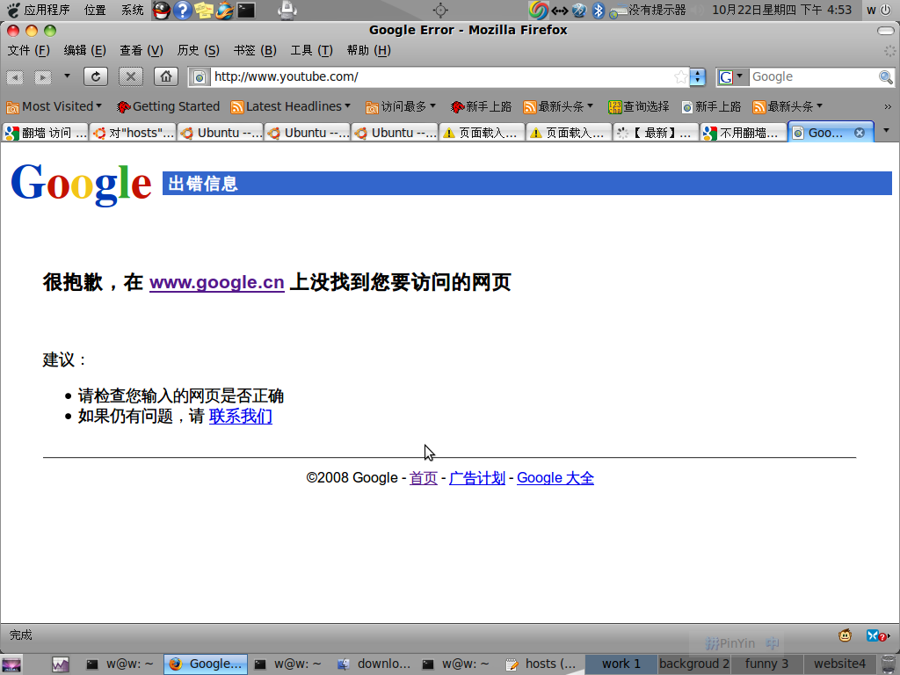Screen dimensions: 900x675
Task: Switch to the funny 3 workspace
Action: [766, 664]
